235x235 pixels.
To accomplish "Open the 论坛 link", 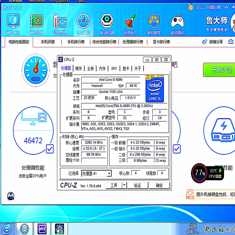I will tap(200, 7).
